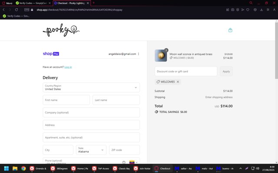Image resolution: width=278 pixels, height=173 pixels.
Task: Switch to 38Degrees Vivaldi taskbar window
Action: point(59,168)
